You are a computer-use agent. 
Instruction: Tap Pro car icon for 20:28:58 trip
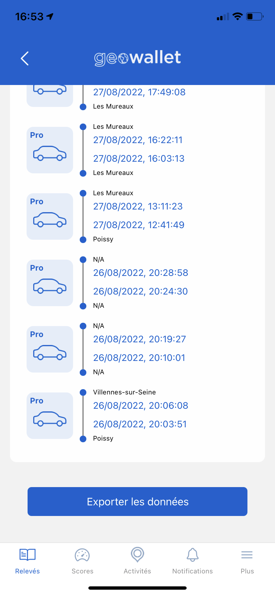click(x=50, y=283)
